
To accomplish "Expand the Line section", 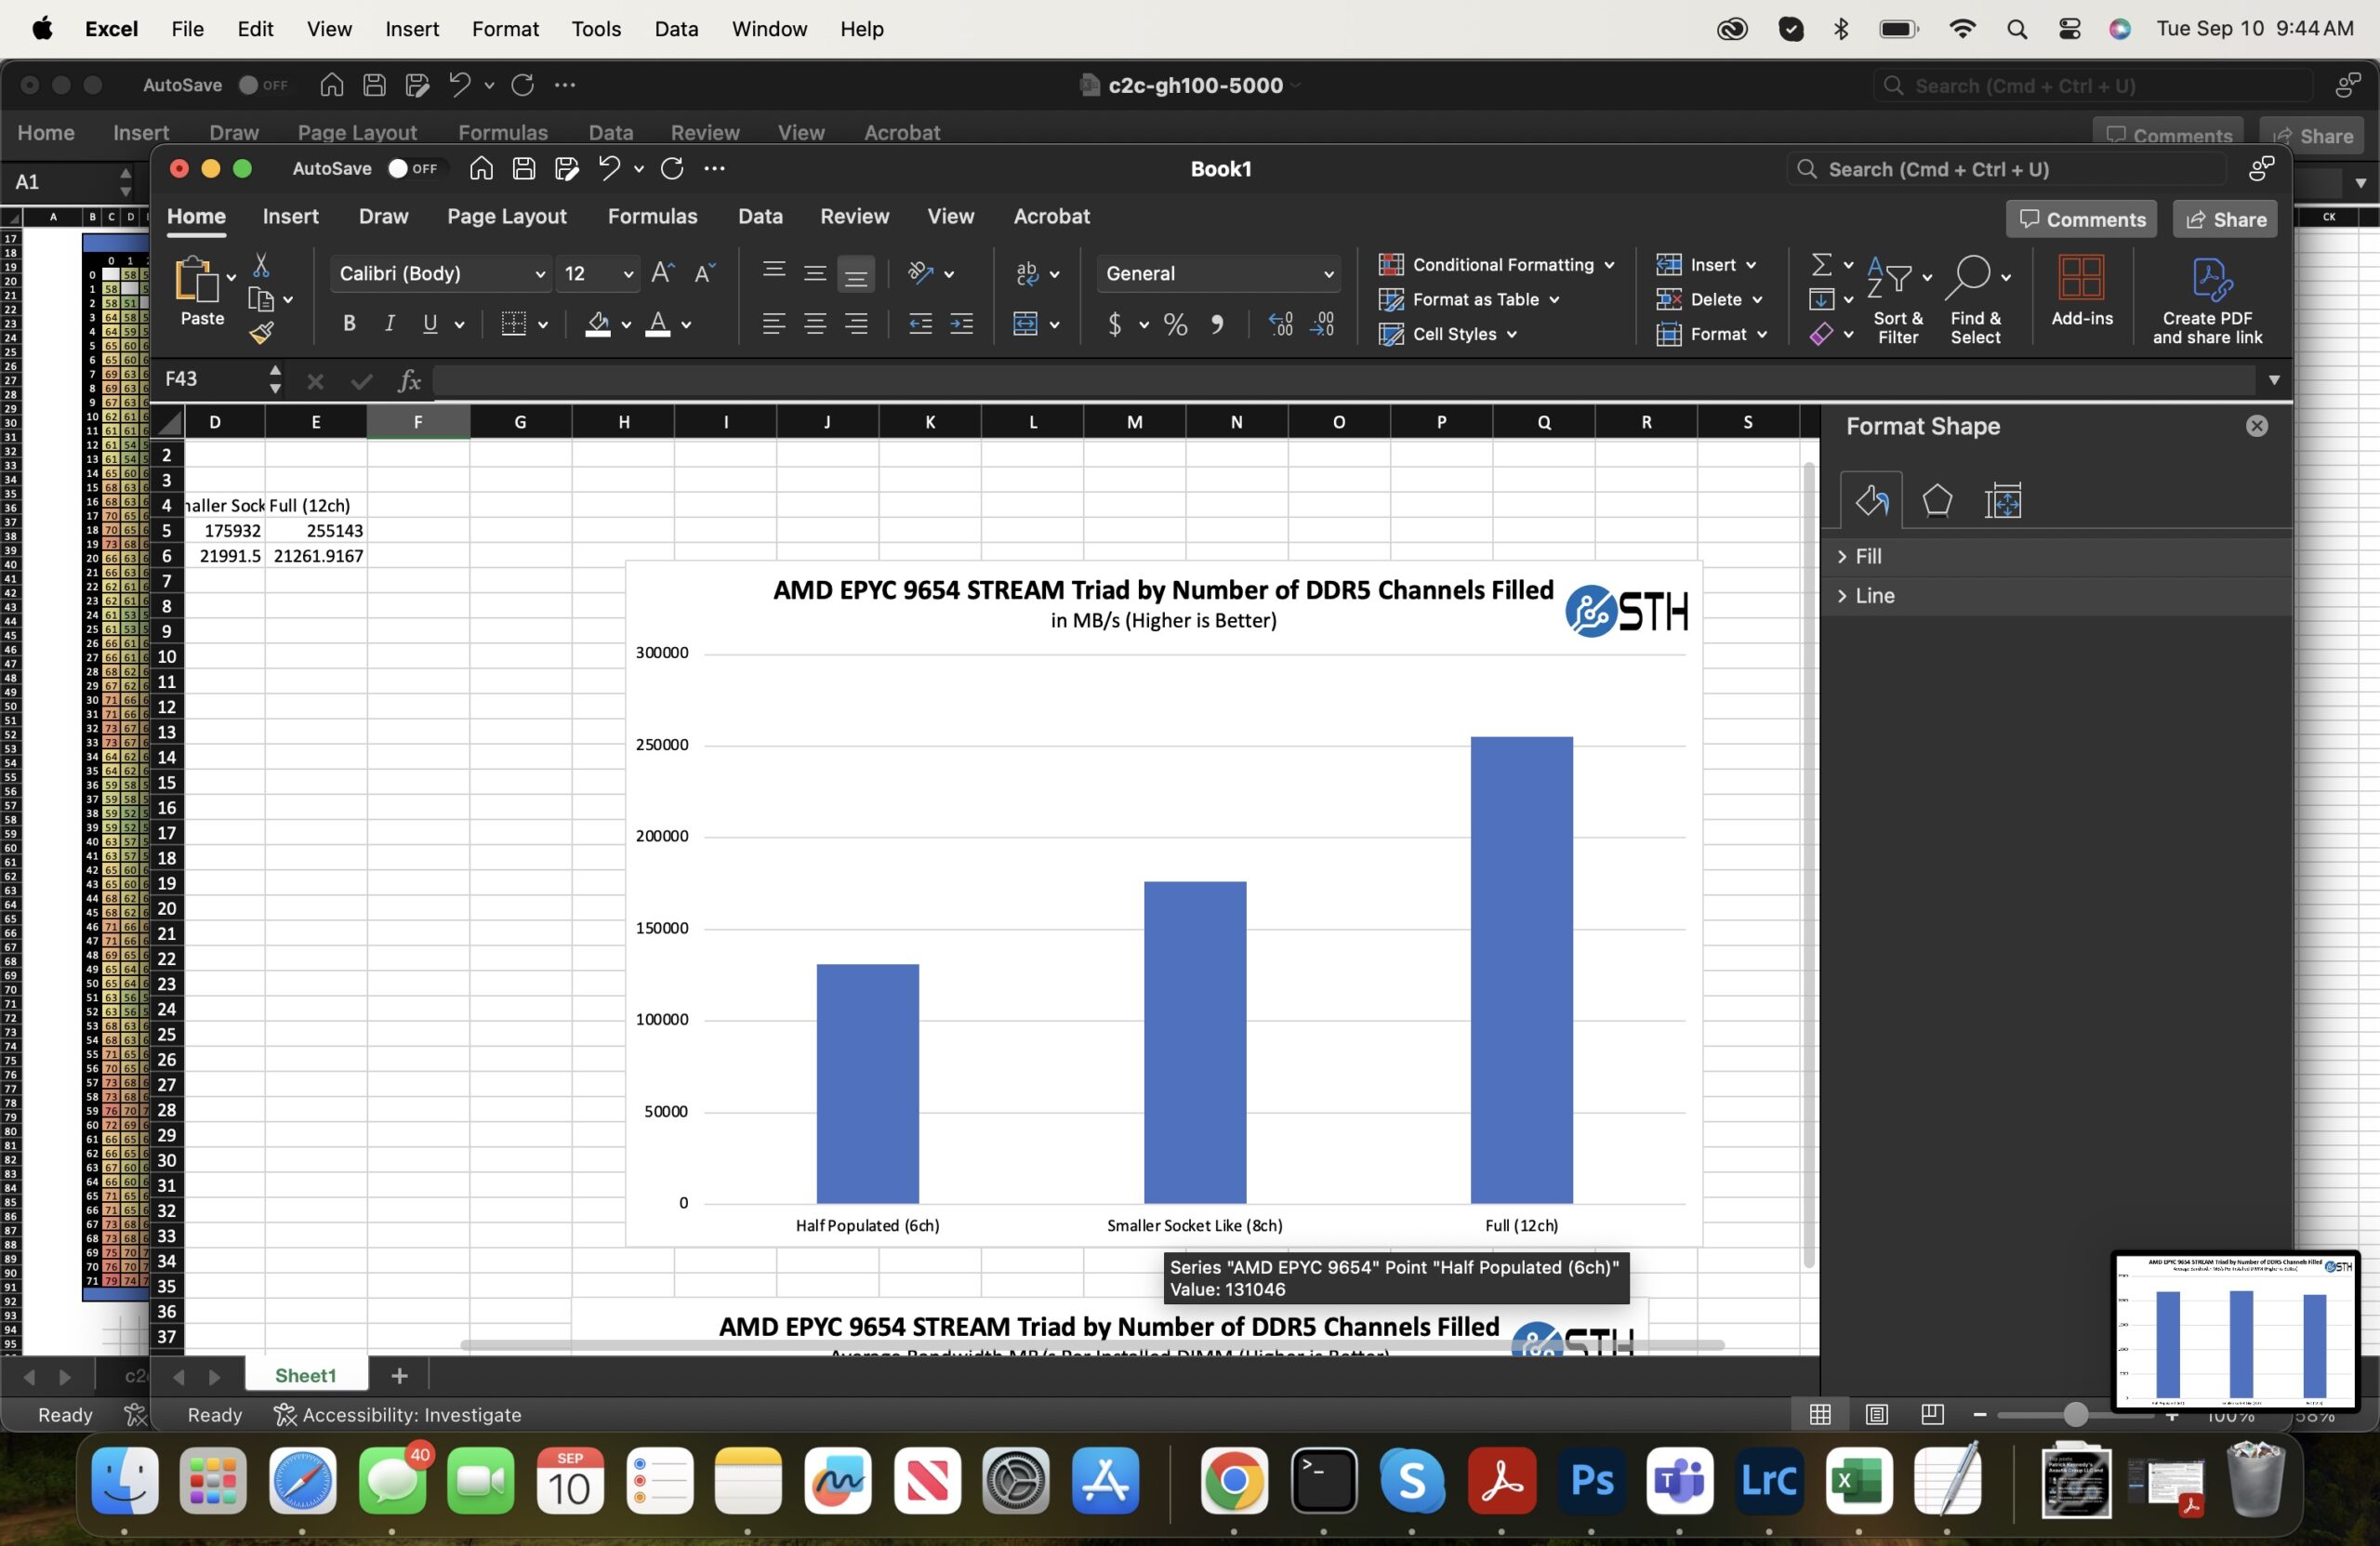I will pos(1874,596).
